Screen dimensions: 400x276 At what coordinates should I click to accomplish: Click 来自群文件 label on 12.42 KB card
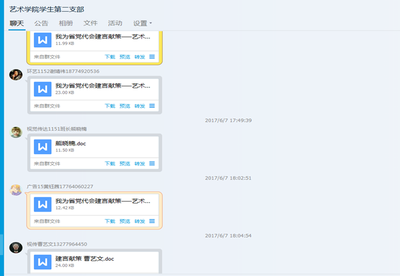(47, 221)
